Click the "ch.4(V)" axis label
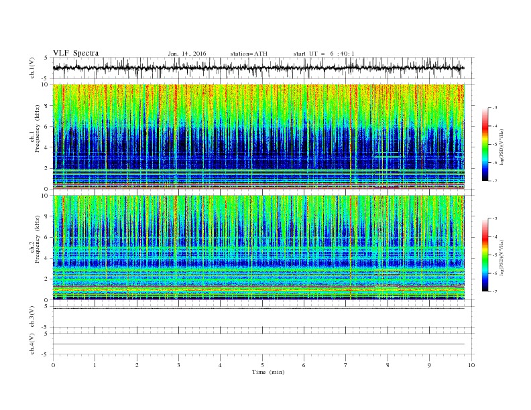The height and width of the screenshot is (410, 531). (x=32, y=344)
